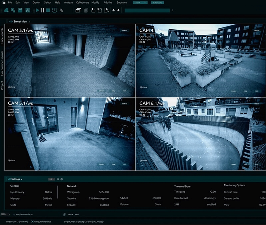This screenshot has height=225, width=266.
Task: Click the Extensions button
Action: point(158,3)
